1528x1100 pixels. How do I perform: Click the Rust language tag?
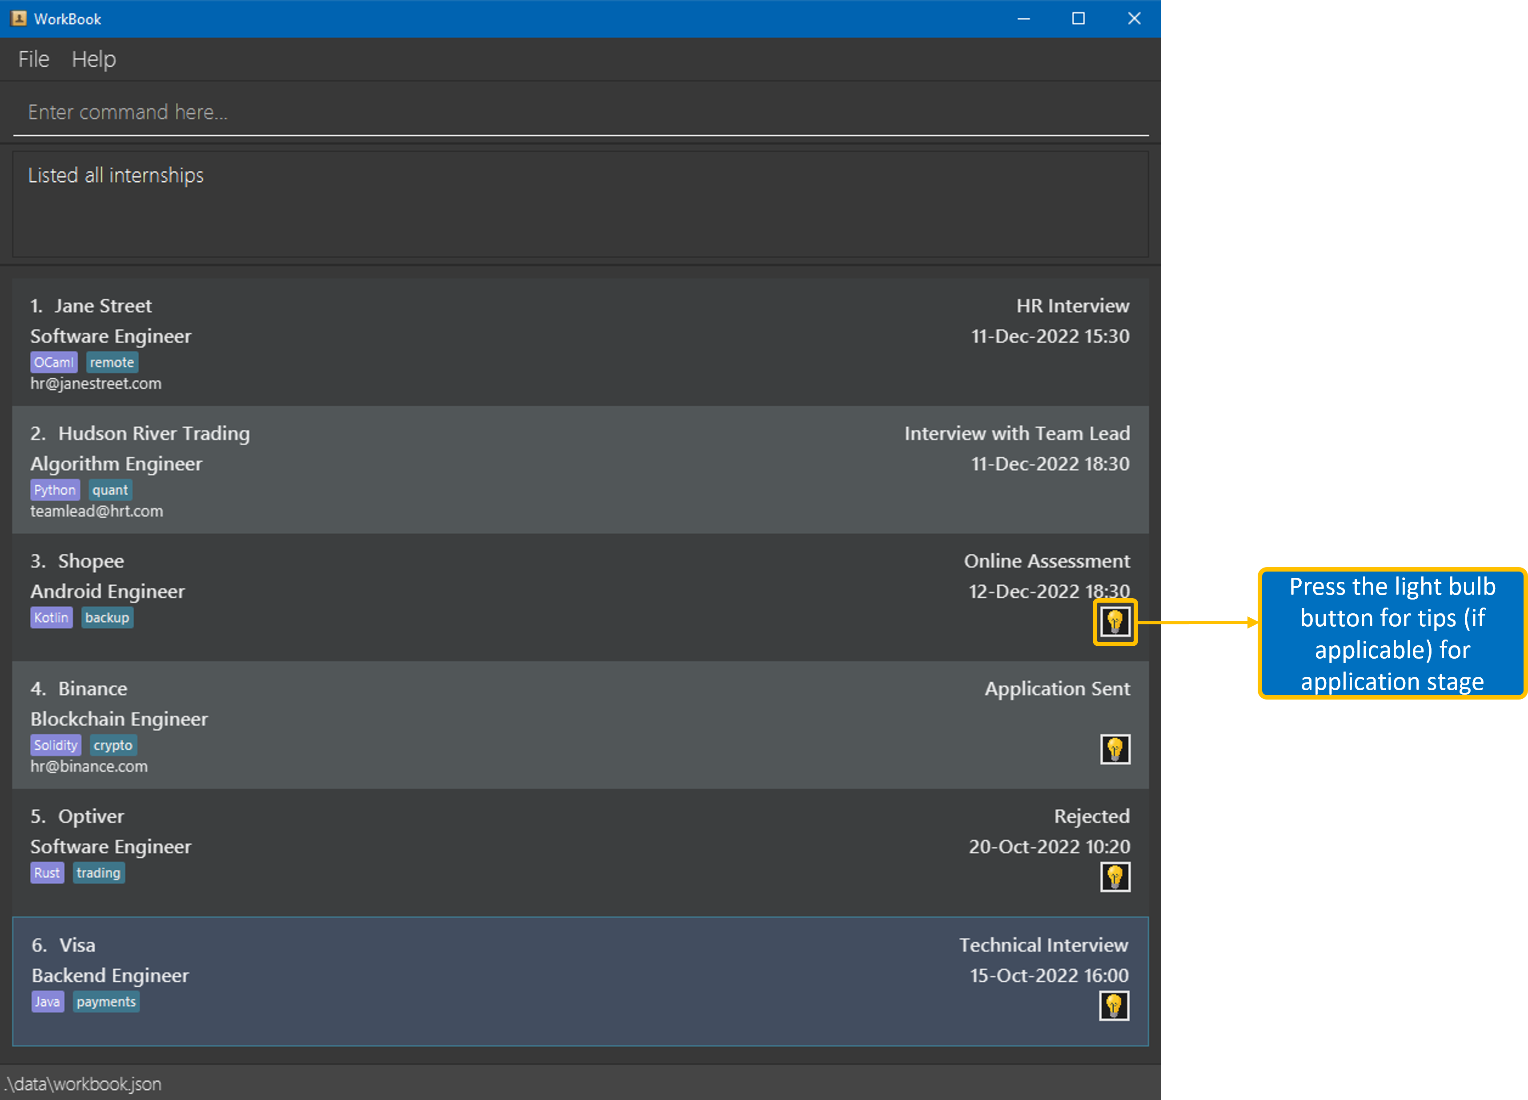47,873
